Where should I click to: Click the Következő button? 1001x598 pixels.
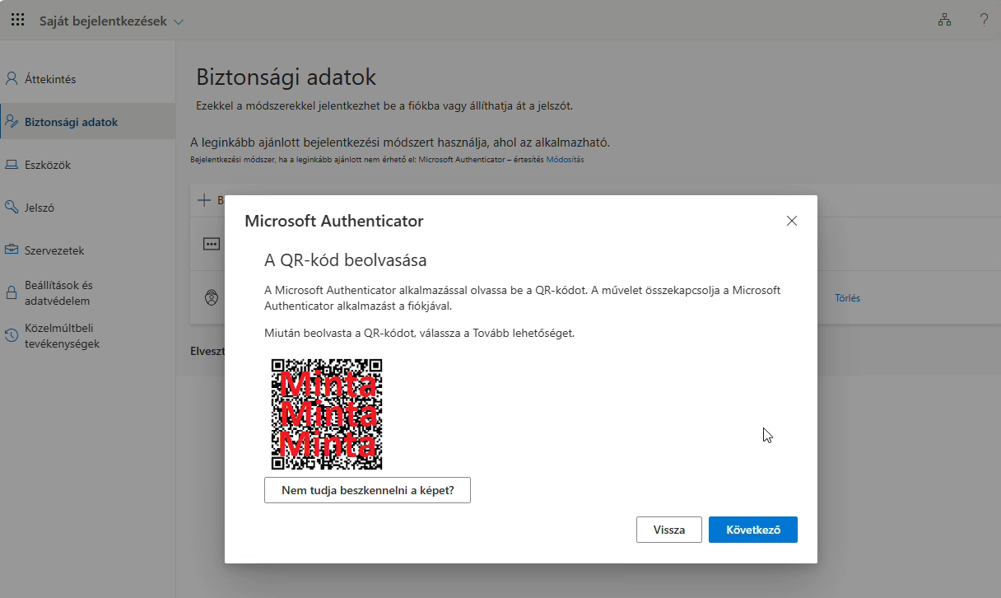tap(753, 530)
